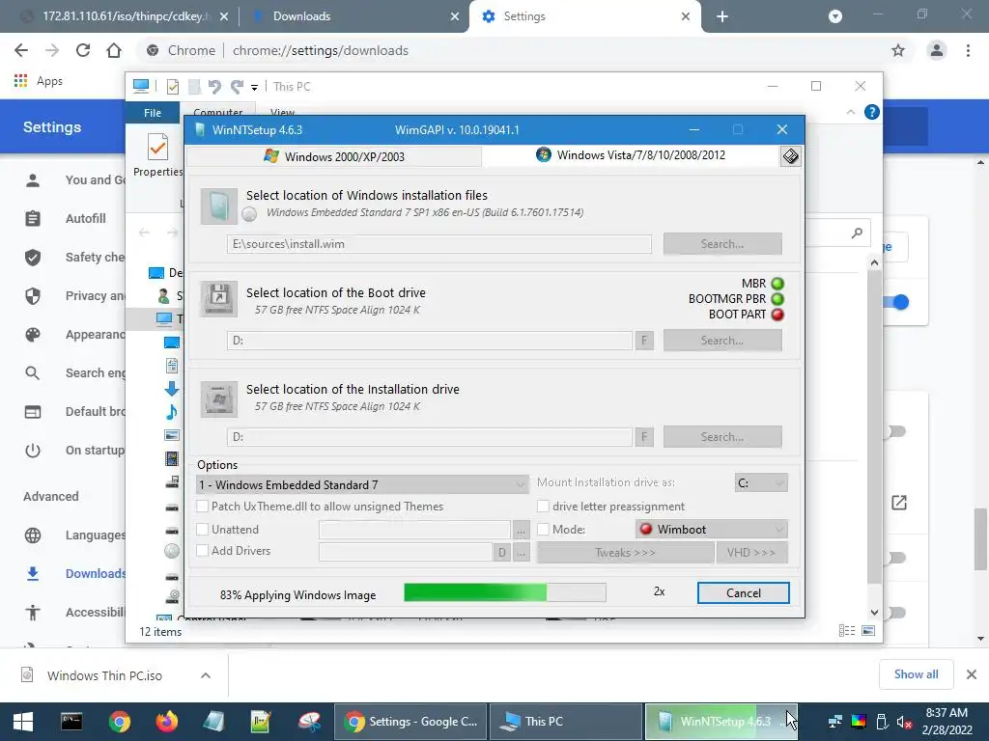Screen dimensions: 989x741
Task: Cancel the Windows image apply
Action: coord(743,593)
